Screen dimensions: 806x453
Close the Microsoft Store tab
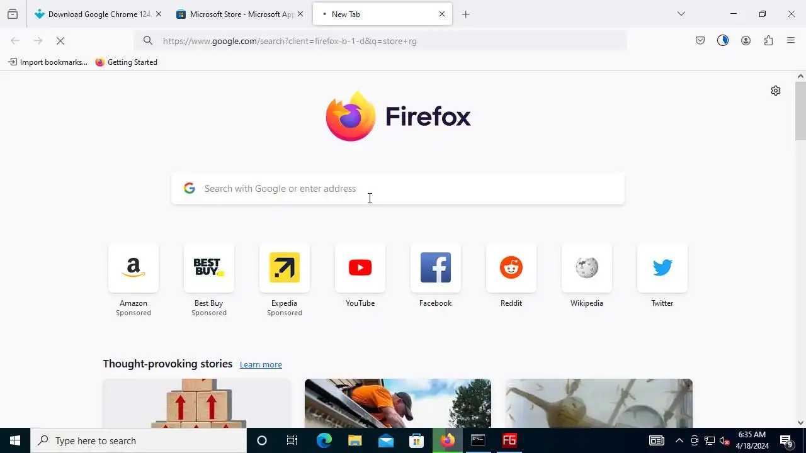click(x=300, y=14)
